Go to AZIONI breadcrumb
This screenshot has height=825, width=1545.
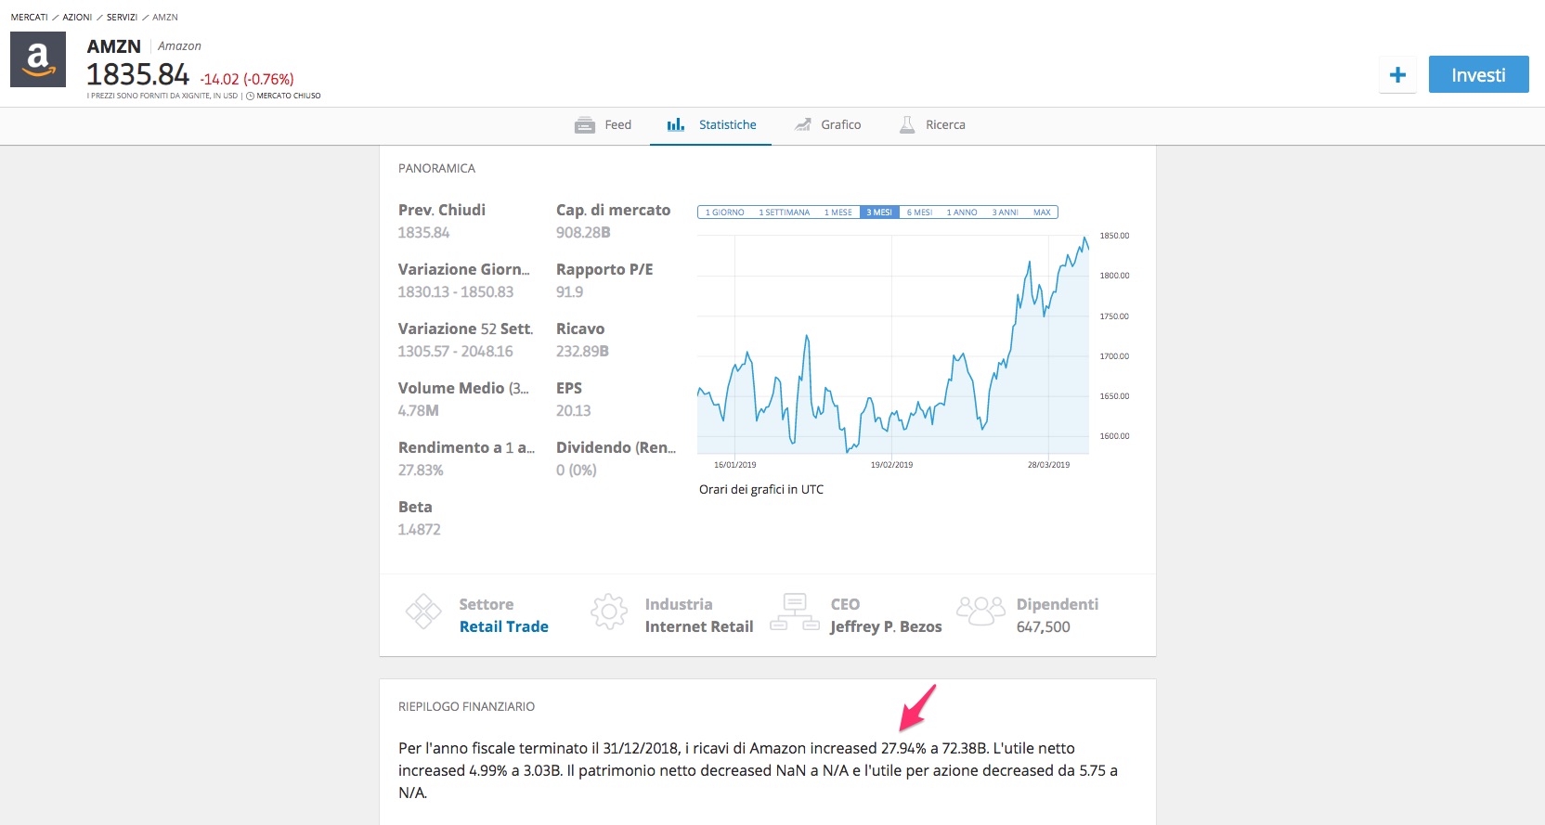pyautogui.click(x=77, y=18)
